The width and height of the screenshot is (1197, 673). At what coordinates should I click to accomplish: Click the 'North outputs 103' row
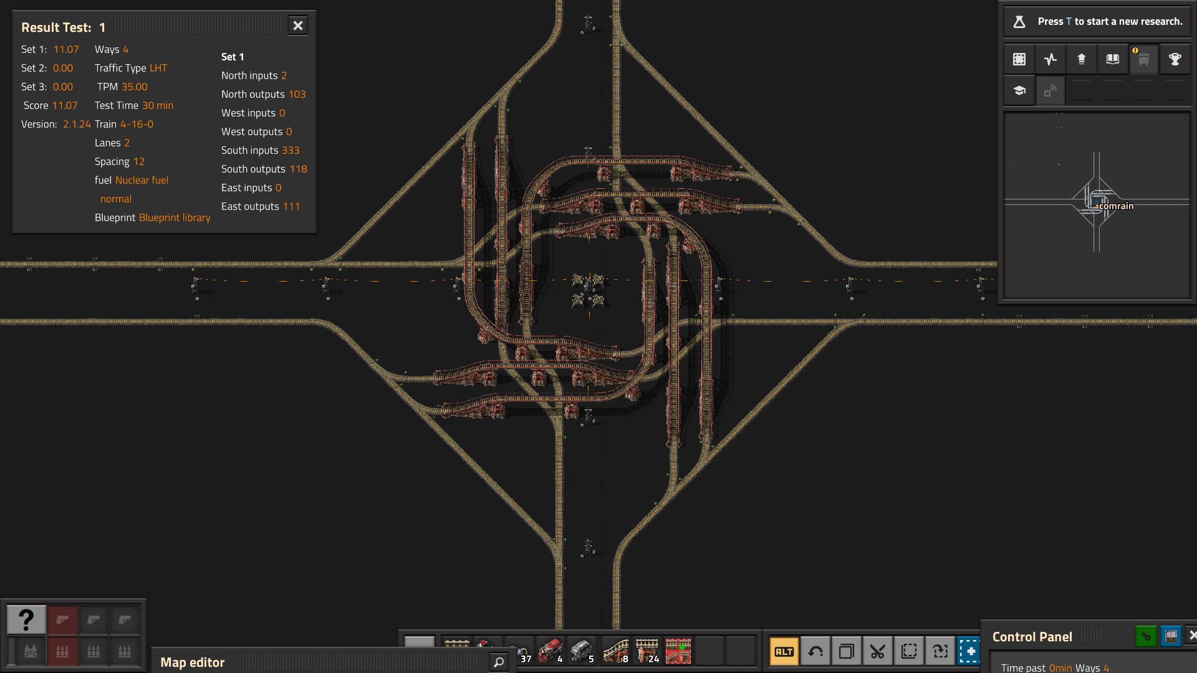tap(263, 94)
